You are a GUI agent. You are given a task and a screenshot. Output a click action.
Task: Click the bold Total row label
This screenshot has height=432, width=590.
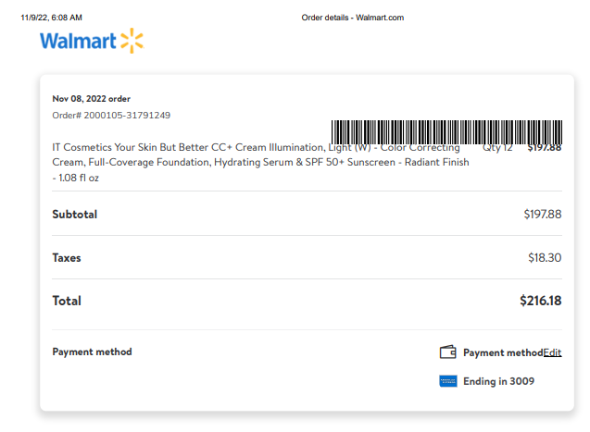pos(67,301)
